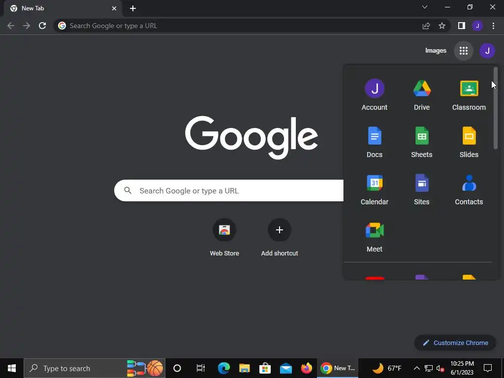Open Google Sheets app
The height and width of the screenshot is (378, 504).
pyautogui.click(x=422, y=142)
